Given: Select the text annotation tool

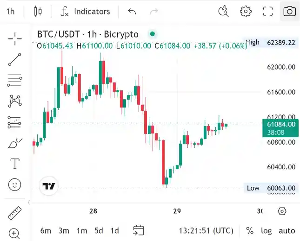Looking at the screenshot, I should coord(15,164).
